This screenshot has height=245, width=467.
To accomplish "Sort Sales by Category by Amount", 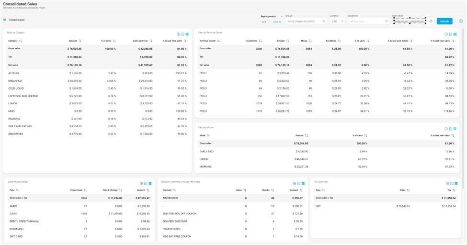I will point(80,41).
